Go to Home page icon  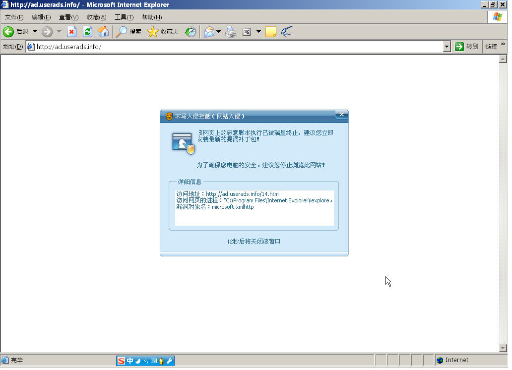tap(103, 32)
